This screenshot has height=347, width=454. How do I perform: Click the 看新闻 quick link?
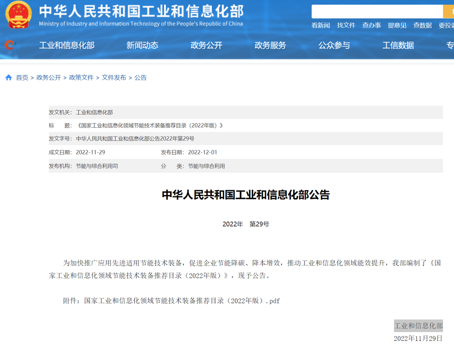pos(321,26)
